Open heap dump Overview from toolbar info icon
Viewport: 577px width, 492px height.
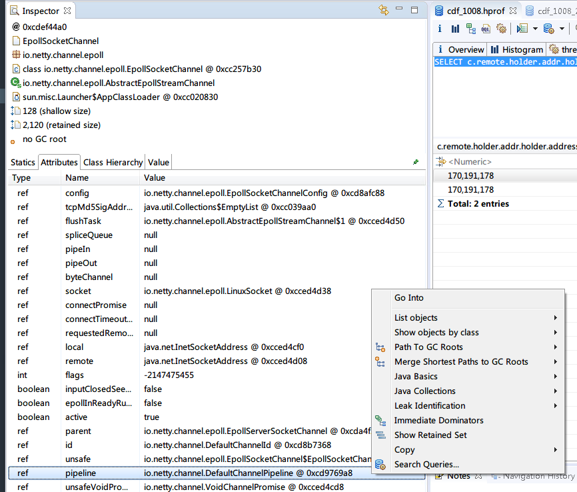(x=440, y=29)
